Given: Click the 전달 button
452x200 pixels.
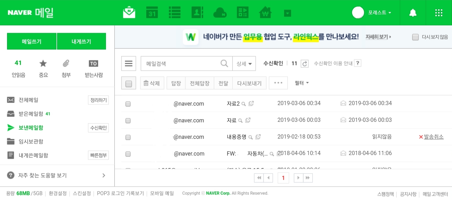Looking at the screenshot, I should 223,83.
